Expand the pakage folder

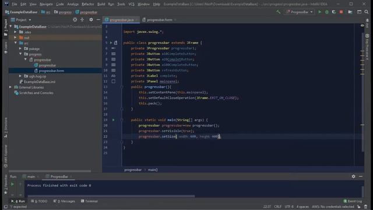(20, 48)
